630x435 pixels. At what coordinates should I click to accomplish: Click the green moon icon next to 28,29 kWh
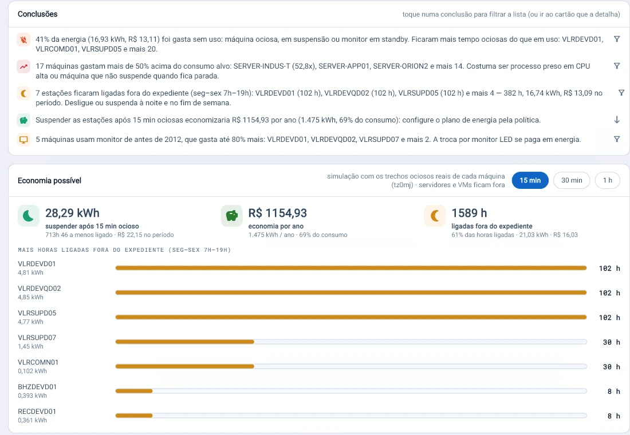[29, 216]
